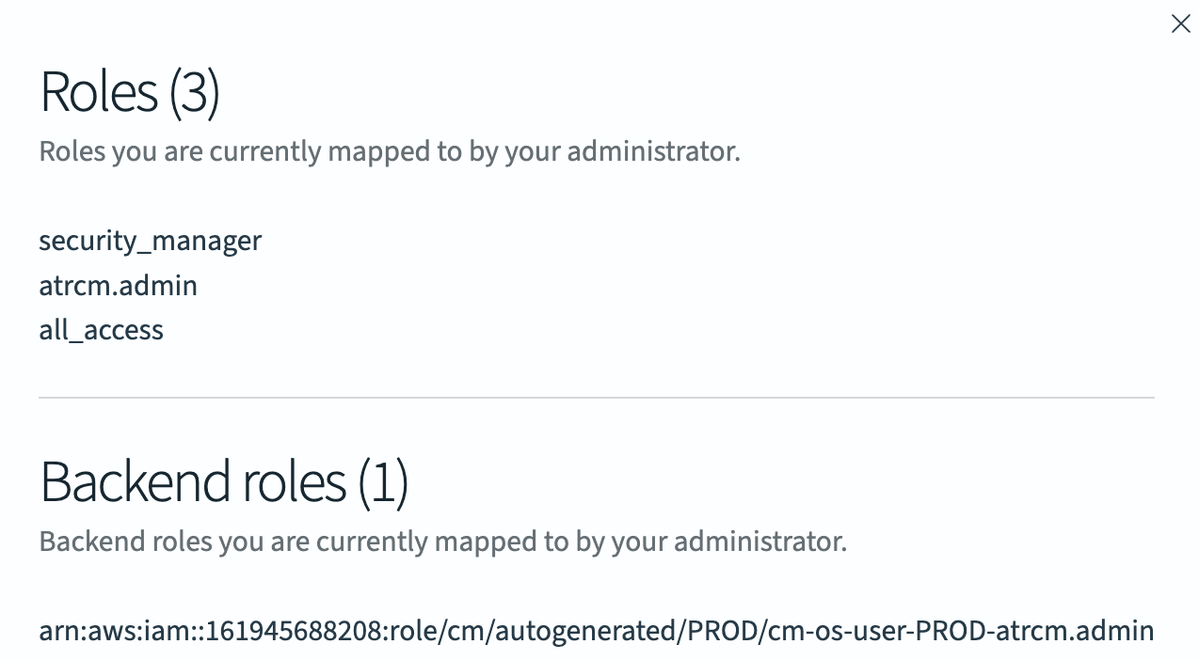
Task: Select the all_access role entry
Action: click(x=101, y=330)
